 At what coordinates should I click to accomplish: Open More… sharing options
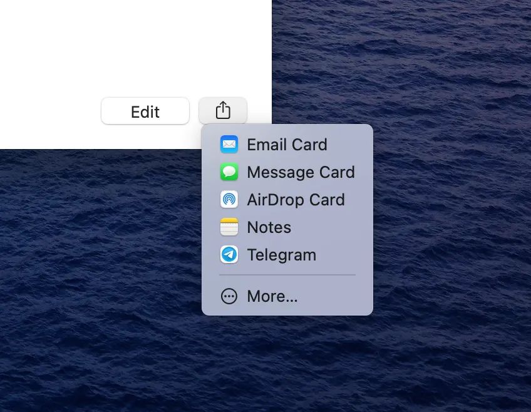287,296
